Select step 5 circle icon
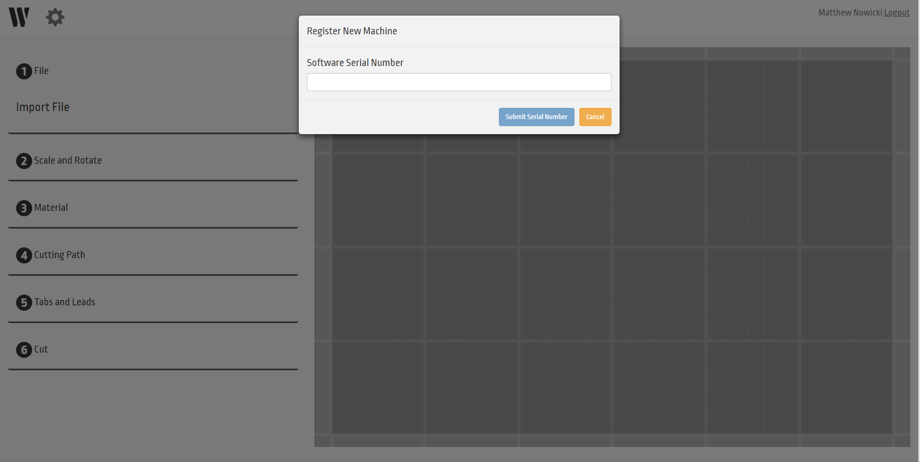The width and height of the screenshot is (920, 462). pos(24,303)
